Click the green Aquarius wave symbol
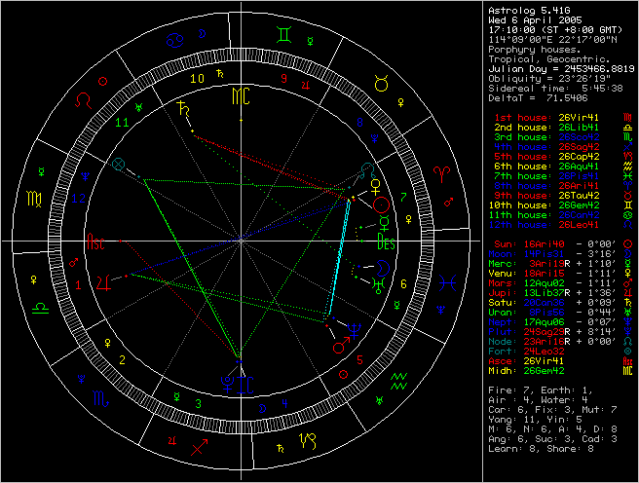Viewport: 639px width, 483px height. 397,378
